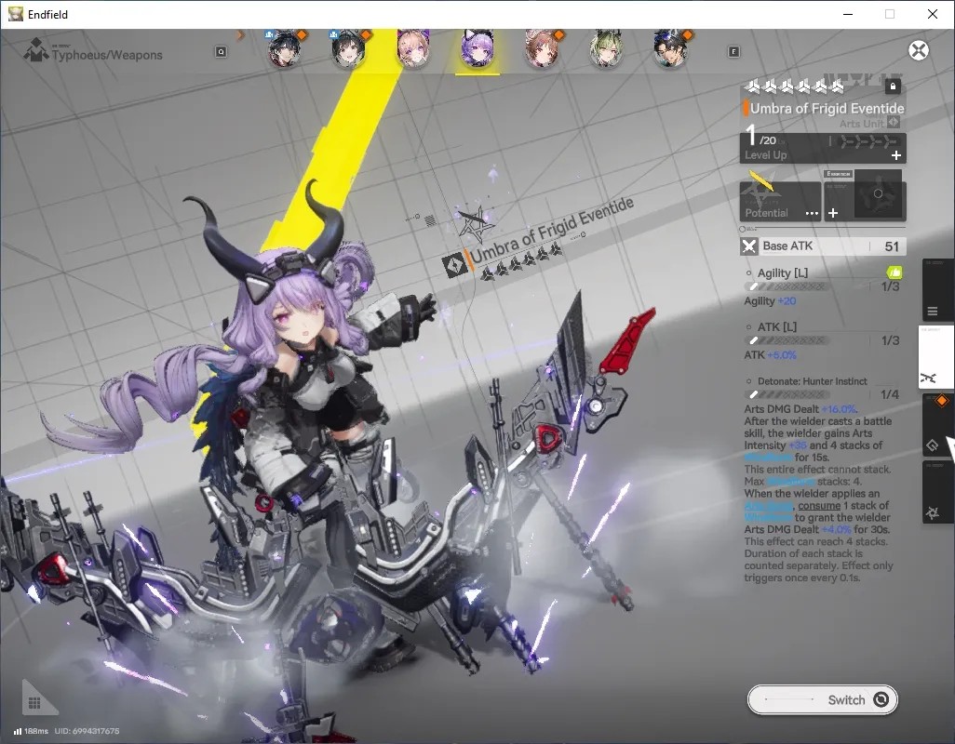Screen dimensions: 955x744
Task: Open the bottom skills side tab icon
Action: click(x=933, y=513)
